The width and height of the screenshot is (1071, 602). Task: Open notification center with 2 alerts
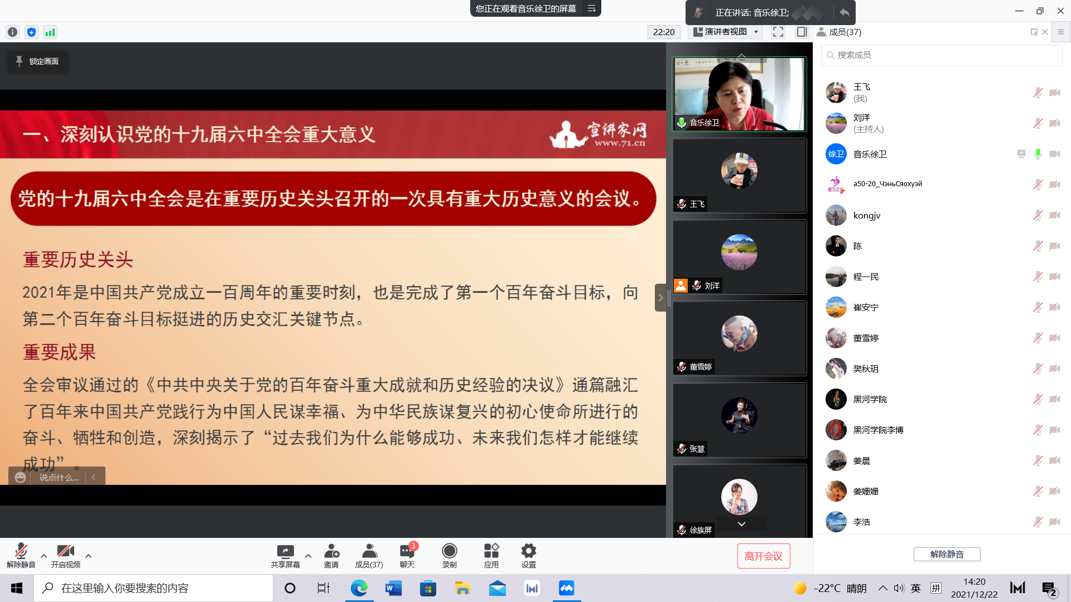click(1049, 589)
